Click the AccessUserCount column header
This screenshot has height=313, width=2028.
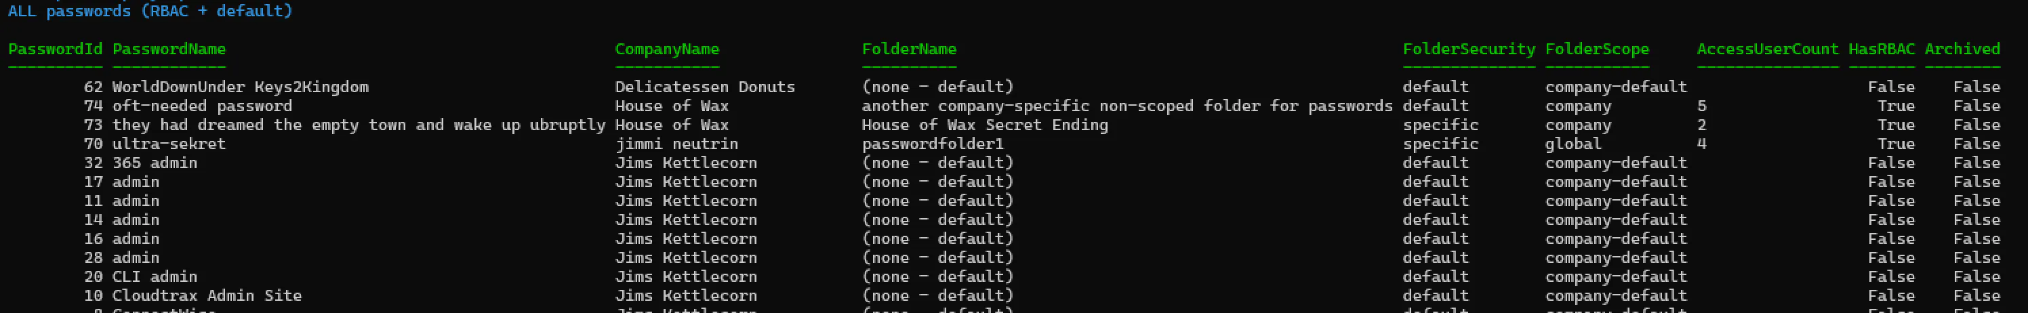pyautogui.click(x=1768, y=49)
